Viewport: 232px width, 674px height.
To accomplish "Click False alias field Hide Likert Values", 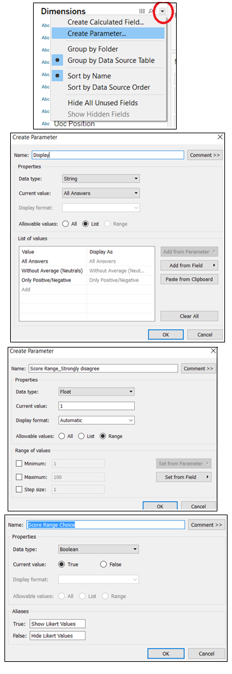I will tap(57, 635).
